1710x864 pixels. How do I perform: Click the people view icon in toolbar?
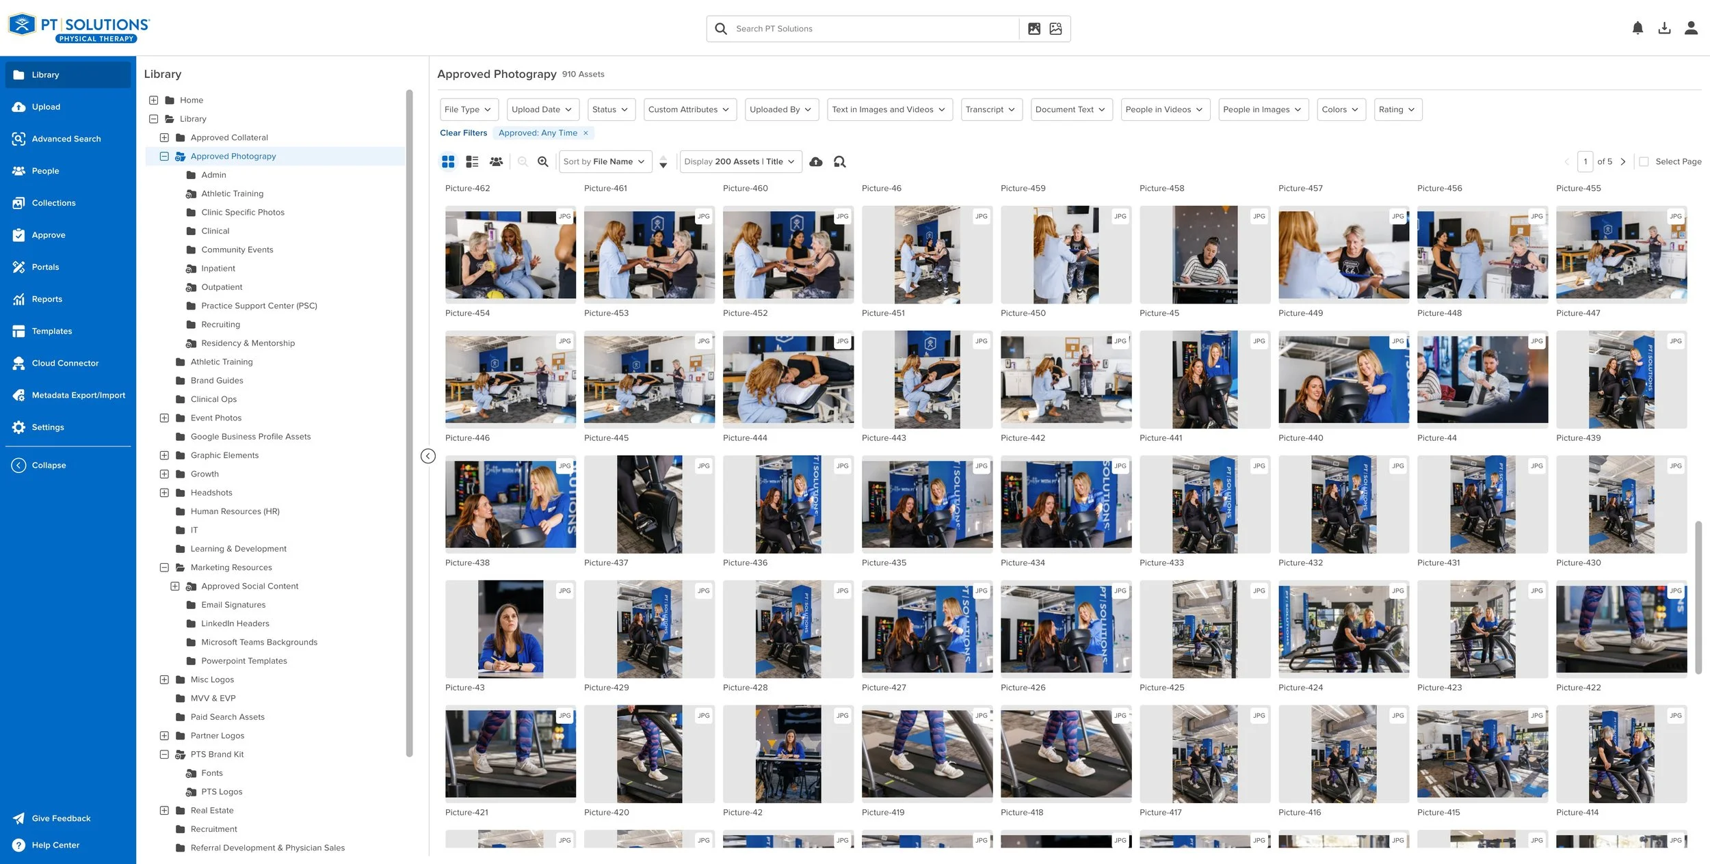496,162
